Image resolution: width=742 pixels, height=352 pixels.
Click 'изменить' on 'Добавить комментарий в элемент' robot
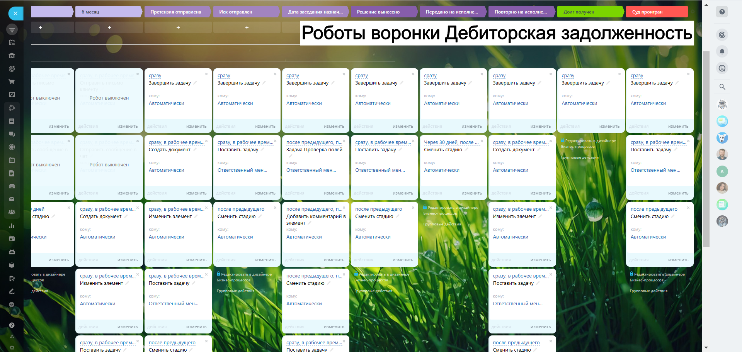click(334, 260)
